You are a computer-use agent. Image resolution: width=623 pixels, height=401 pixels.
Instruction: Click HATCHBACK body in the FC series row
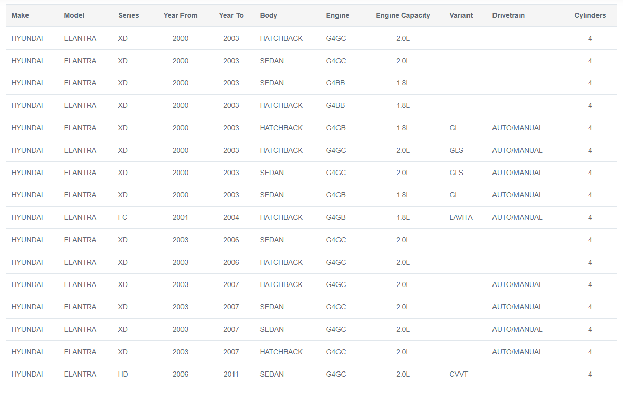point(281,217)
